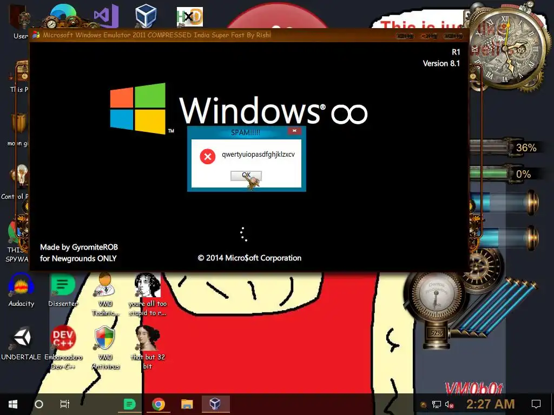Image resolution: width=554 pixels, height=415 pixels.
Task: Open the Audacity desktop shortcut
Action: pyautogui.click(x=21, y=290)
